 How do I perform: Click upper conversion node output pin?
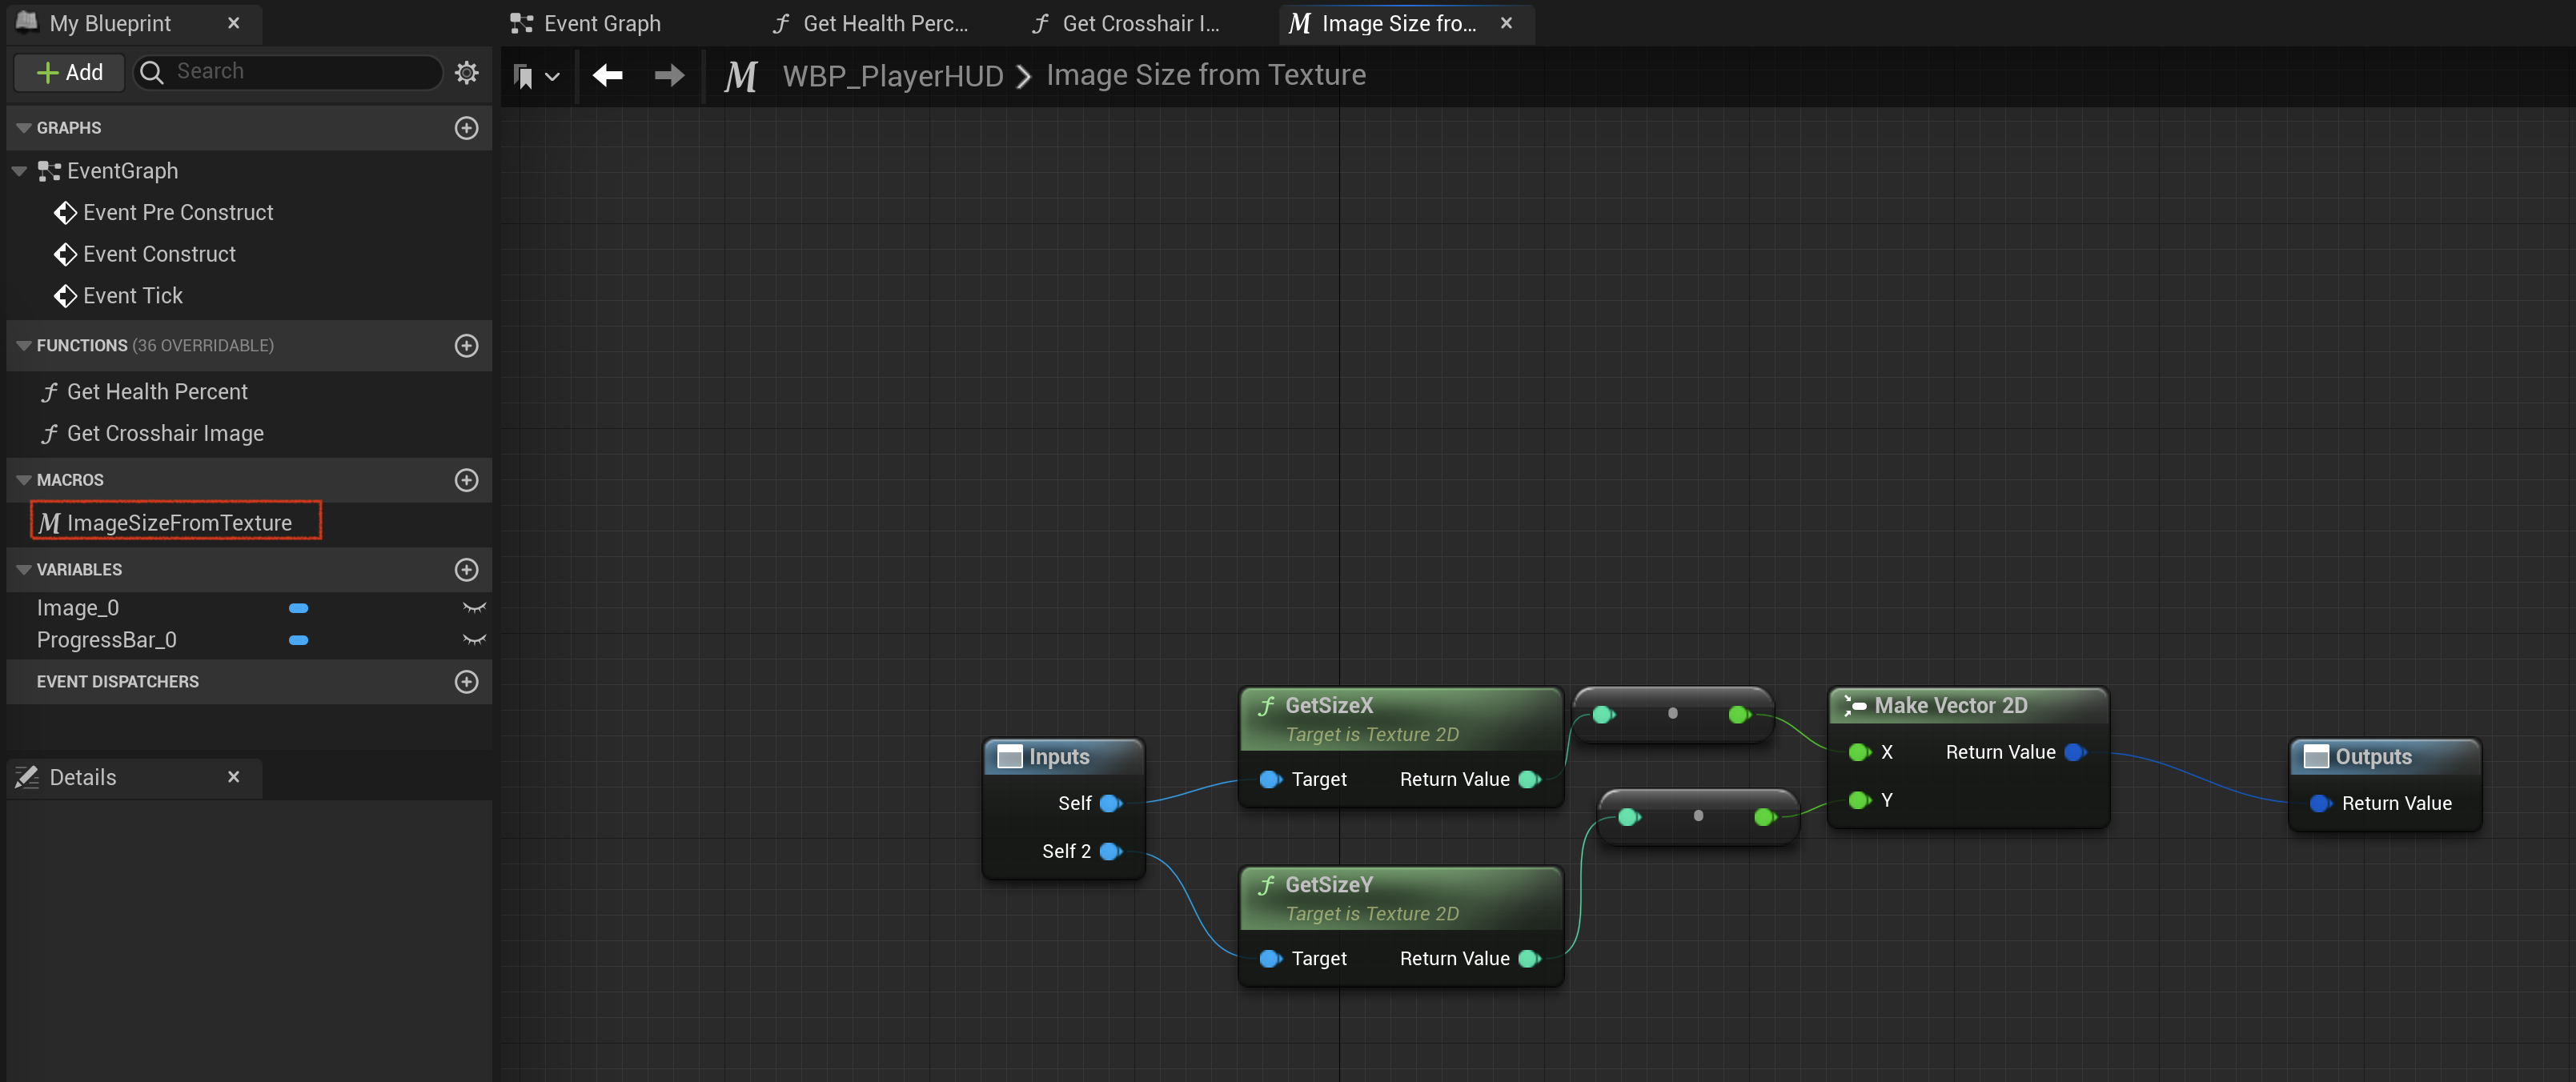(1739, 714)
